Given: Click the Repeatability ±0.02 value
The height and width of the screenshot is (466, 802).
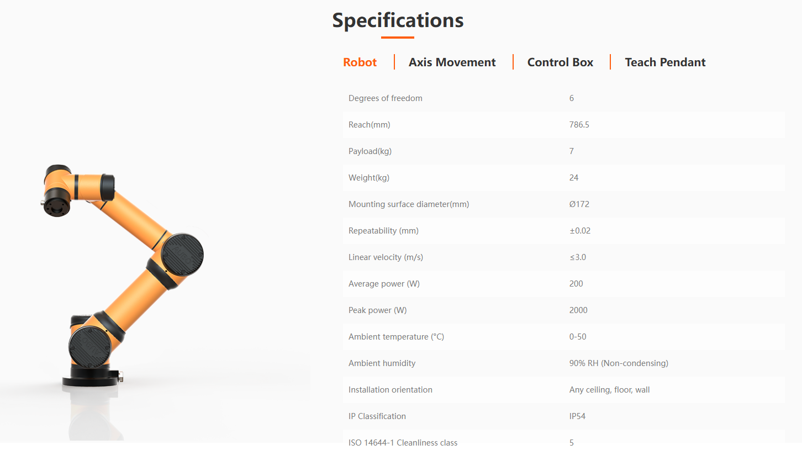Looking at the screenshot, I should coord(580,231).
